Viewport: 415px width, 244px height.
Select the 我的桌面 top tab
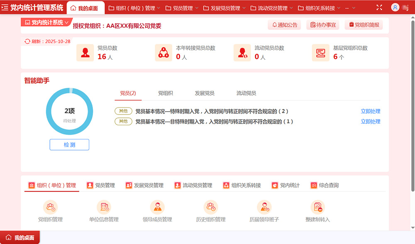[x=85, y=8]
